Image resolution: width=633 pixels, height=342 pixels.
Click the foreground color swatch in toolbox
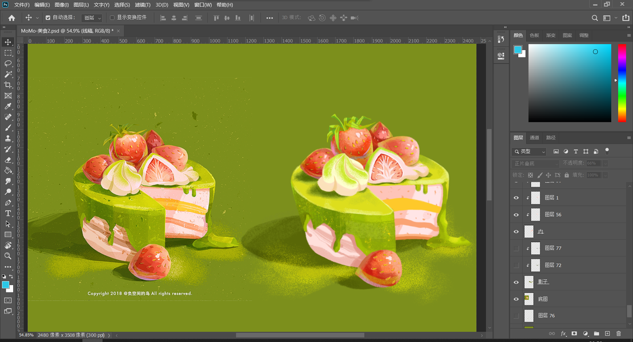pyautogui.click(x=5, y=285)
